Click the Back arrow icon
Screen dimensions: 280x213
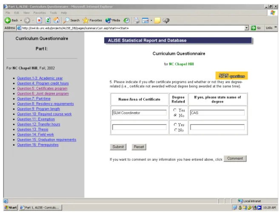8,20
